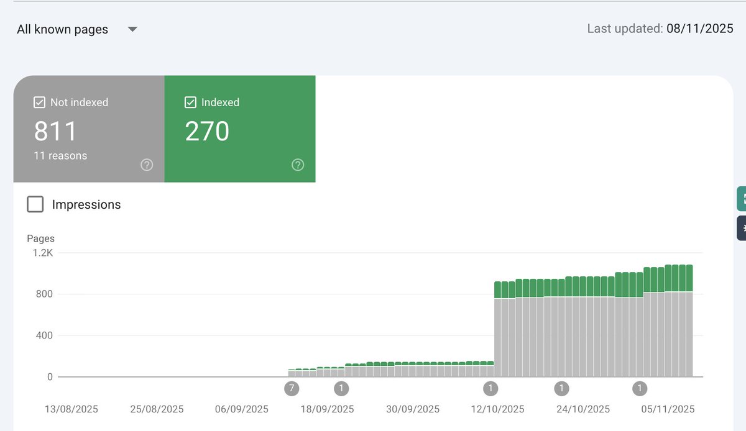
Task: Open help icon on Not indexed card
Action: tap(147, 165)
